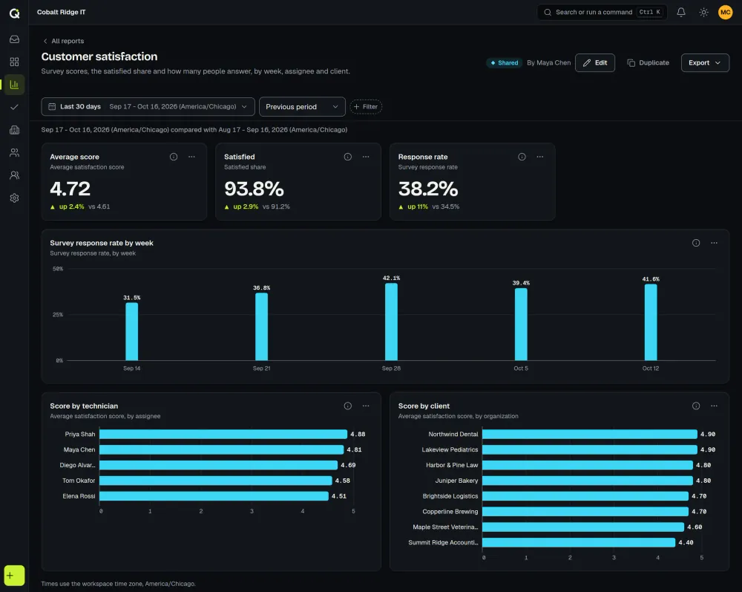Go back to All reports

click(63, 41)
